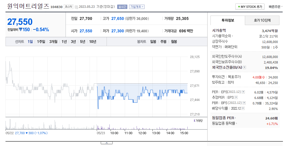Click the 실시간 button

coord(122,7)
